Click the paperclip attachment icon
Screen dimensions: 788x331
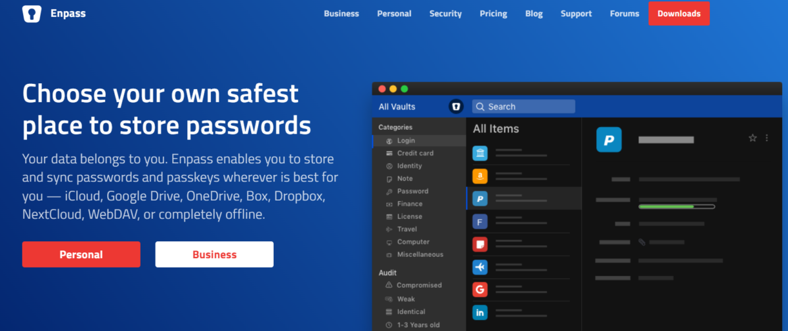(642, 242)
